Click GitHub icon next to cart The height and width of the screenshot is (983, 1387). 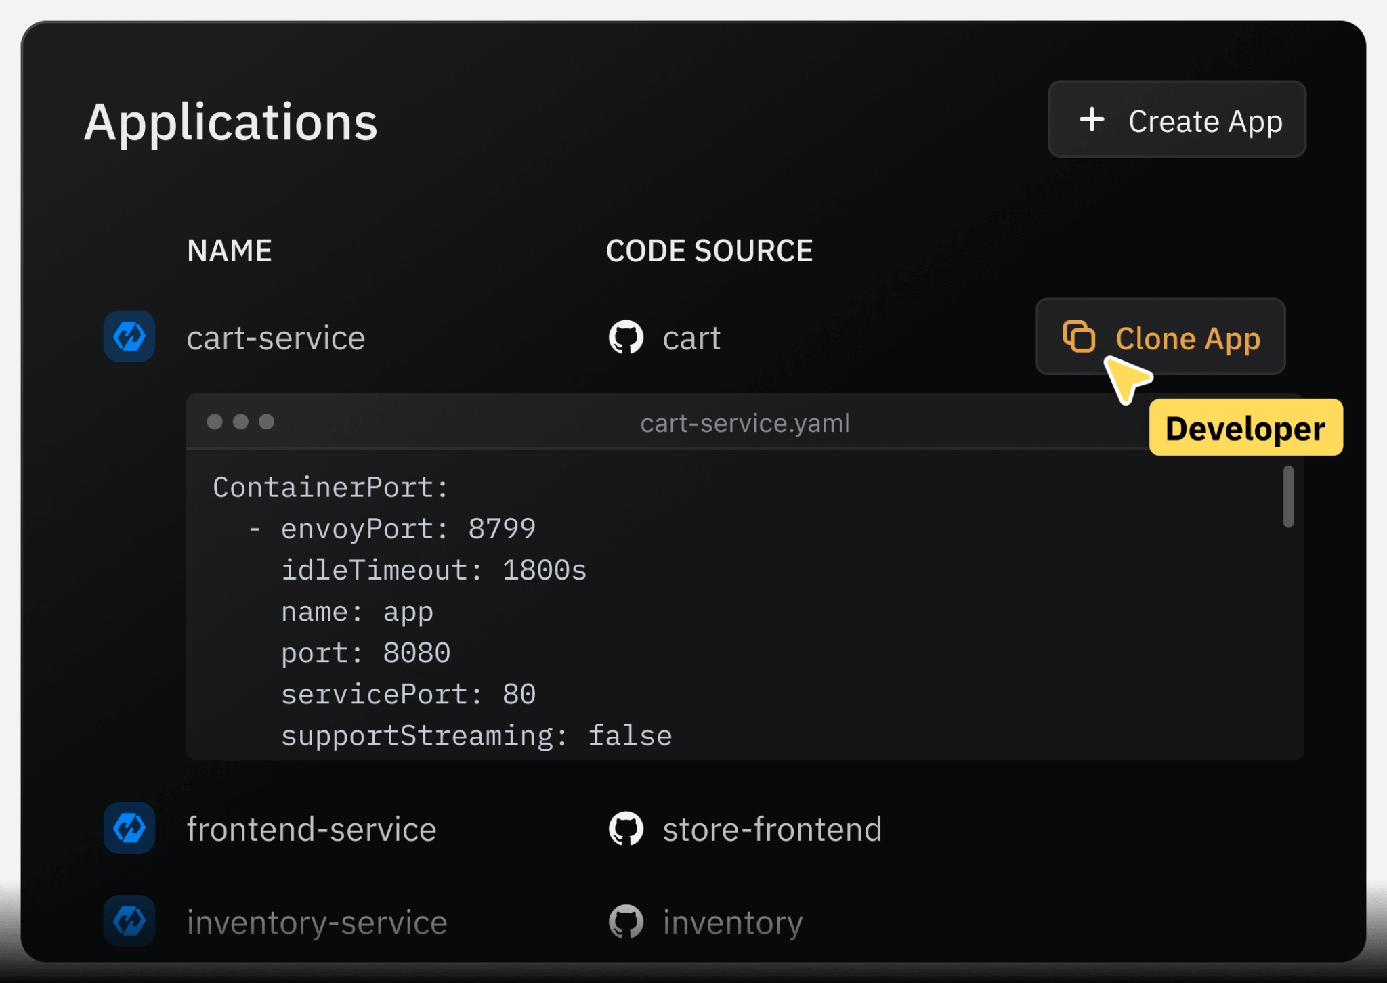click(626, 337)
